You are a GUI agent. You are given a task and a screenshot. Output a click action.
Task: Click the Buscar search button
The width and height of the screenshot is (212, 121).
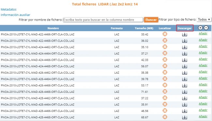pyautogui.click(x=151, y=20)
